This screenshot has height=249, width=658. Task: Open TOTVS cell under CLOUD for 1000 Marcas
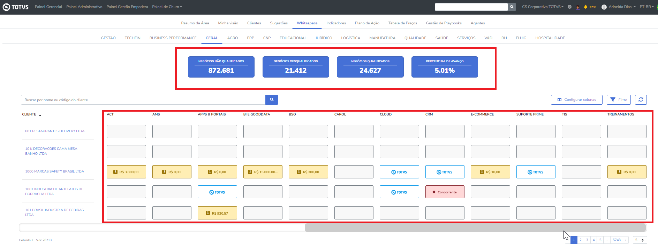click(x=399, y=172)
